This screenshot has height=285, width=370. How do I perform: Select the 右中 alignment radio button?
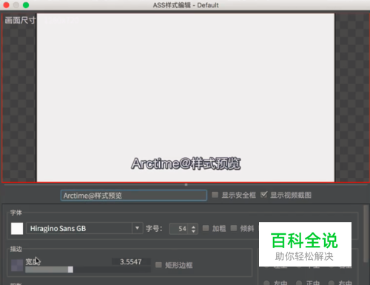332,283
